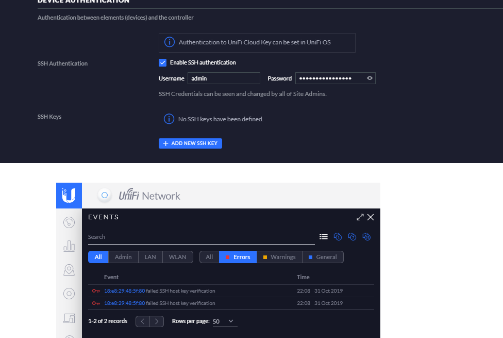Reveal the SSH password with eye icon
The image size is (503, 338).
point(370,78)
